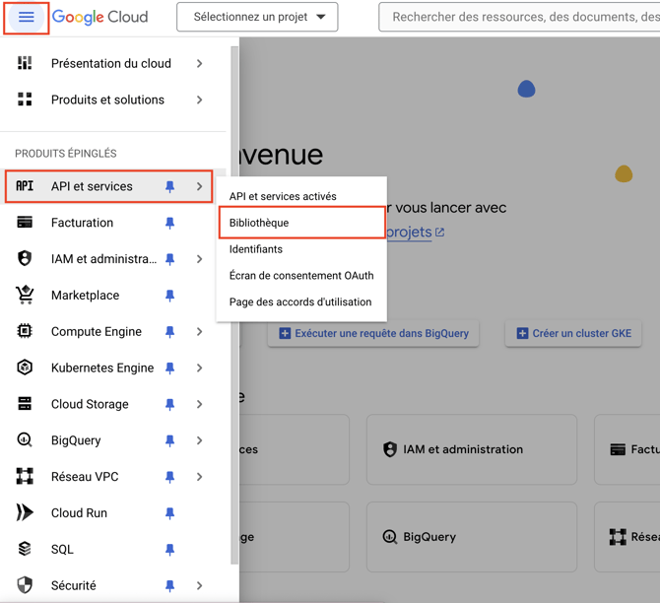The image size is (660, 603).
Task: Open the Sélectionnez un projet dropdown
Action: click(x=257, y=17)
